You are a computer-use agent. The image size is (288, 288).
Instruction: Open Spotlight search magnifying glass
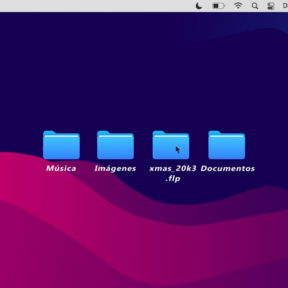click(x=255, y=6)
